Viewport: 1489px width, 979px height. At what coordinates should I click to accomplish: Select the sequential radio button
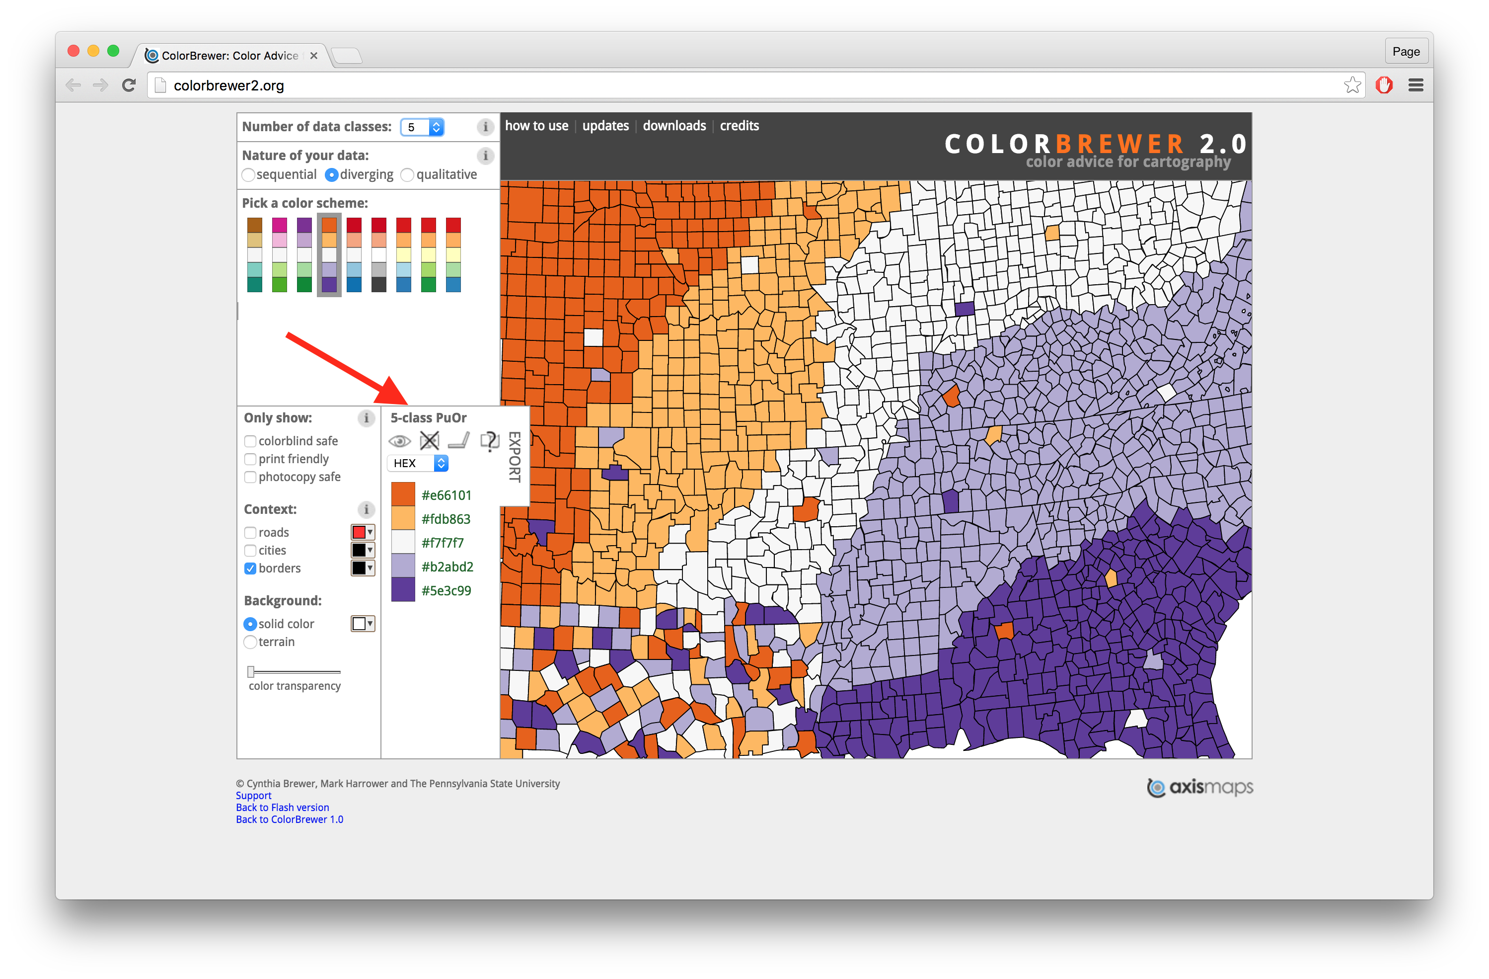[248, 174]
